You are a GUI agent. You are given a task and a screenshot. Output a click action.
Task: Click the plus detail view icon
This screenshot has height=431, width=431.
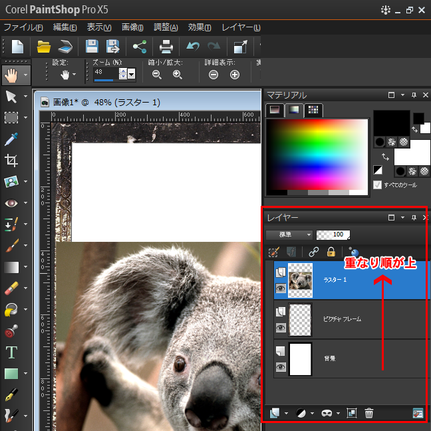[x=235, y=75]
